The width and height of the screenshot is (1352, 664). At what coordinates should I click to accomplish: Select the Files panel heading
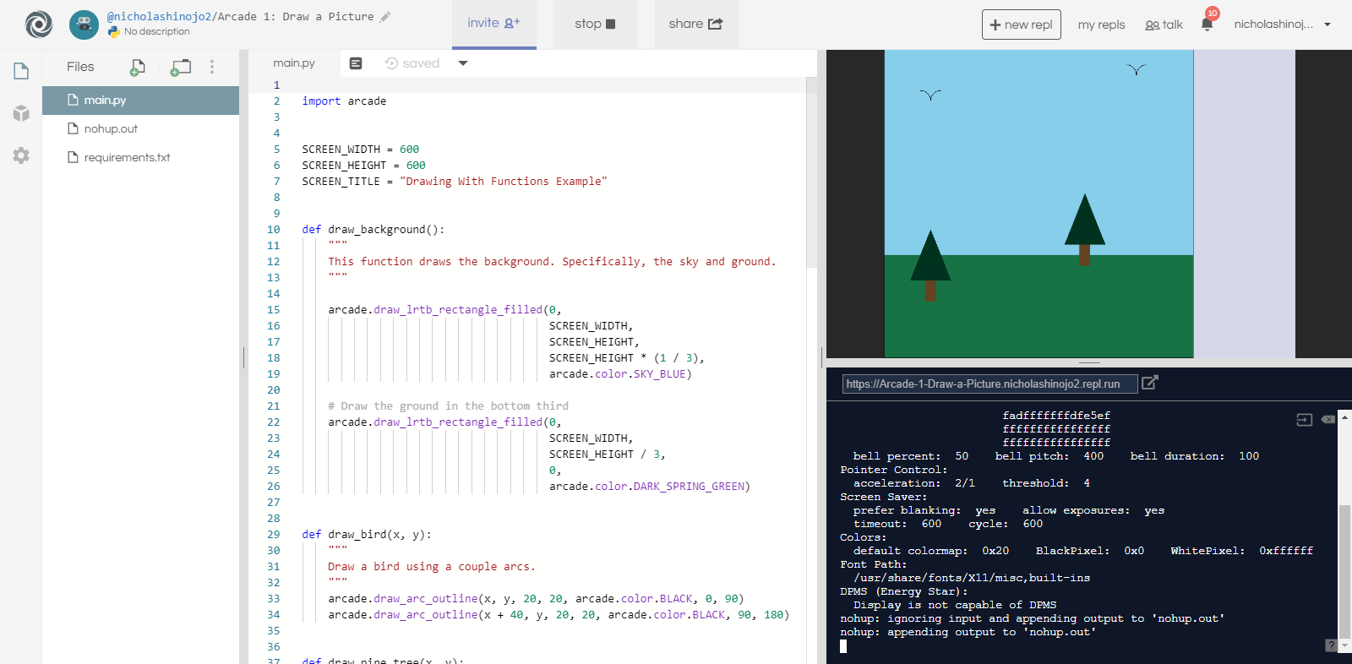(80, 67)
